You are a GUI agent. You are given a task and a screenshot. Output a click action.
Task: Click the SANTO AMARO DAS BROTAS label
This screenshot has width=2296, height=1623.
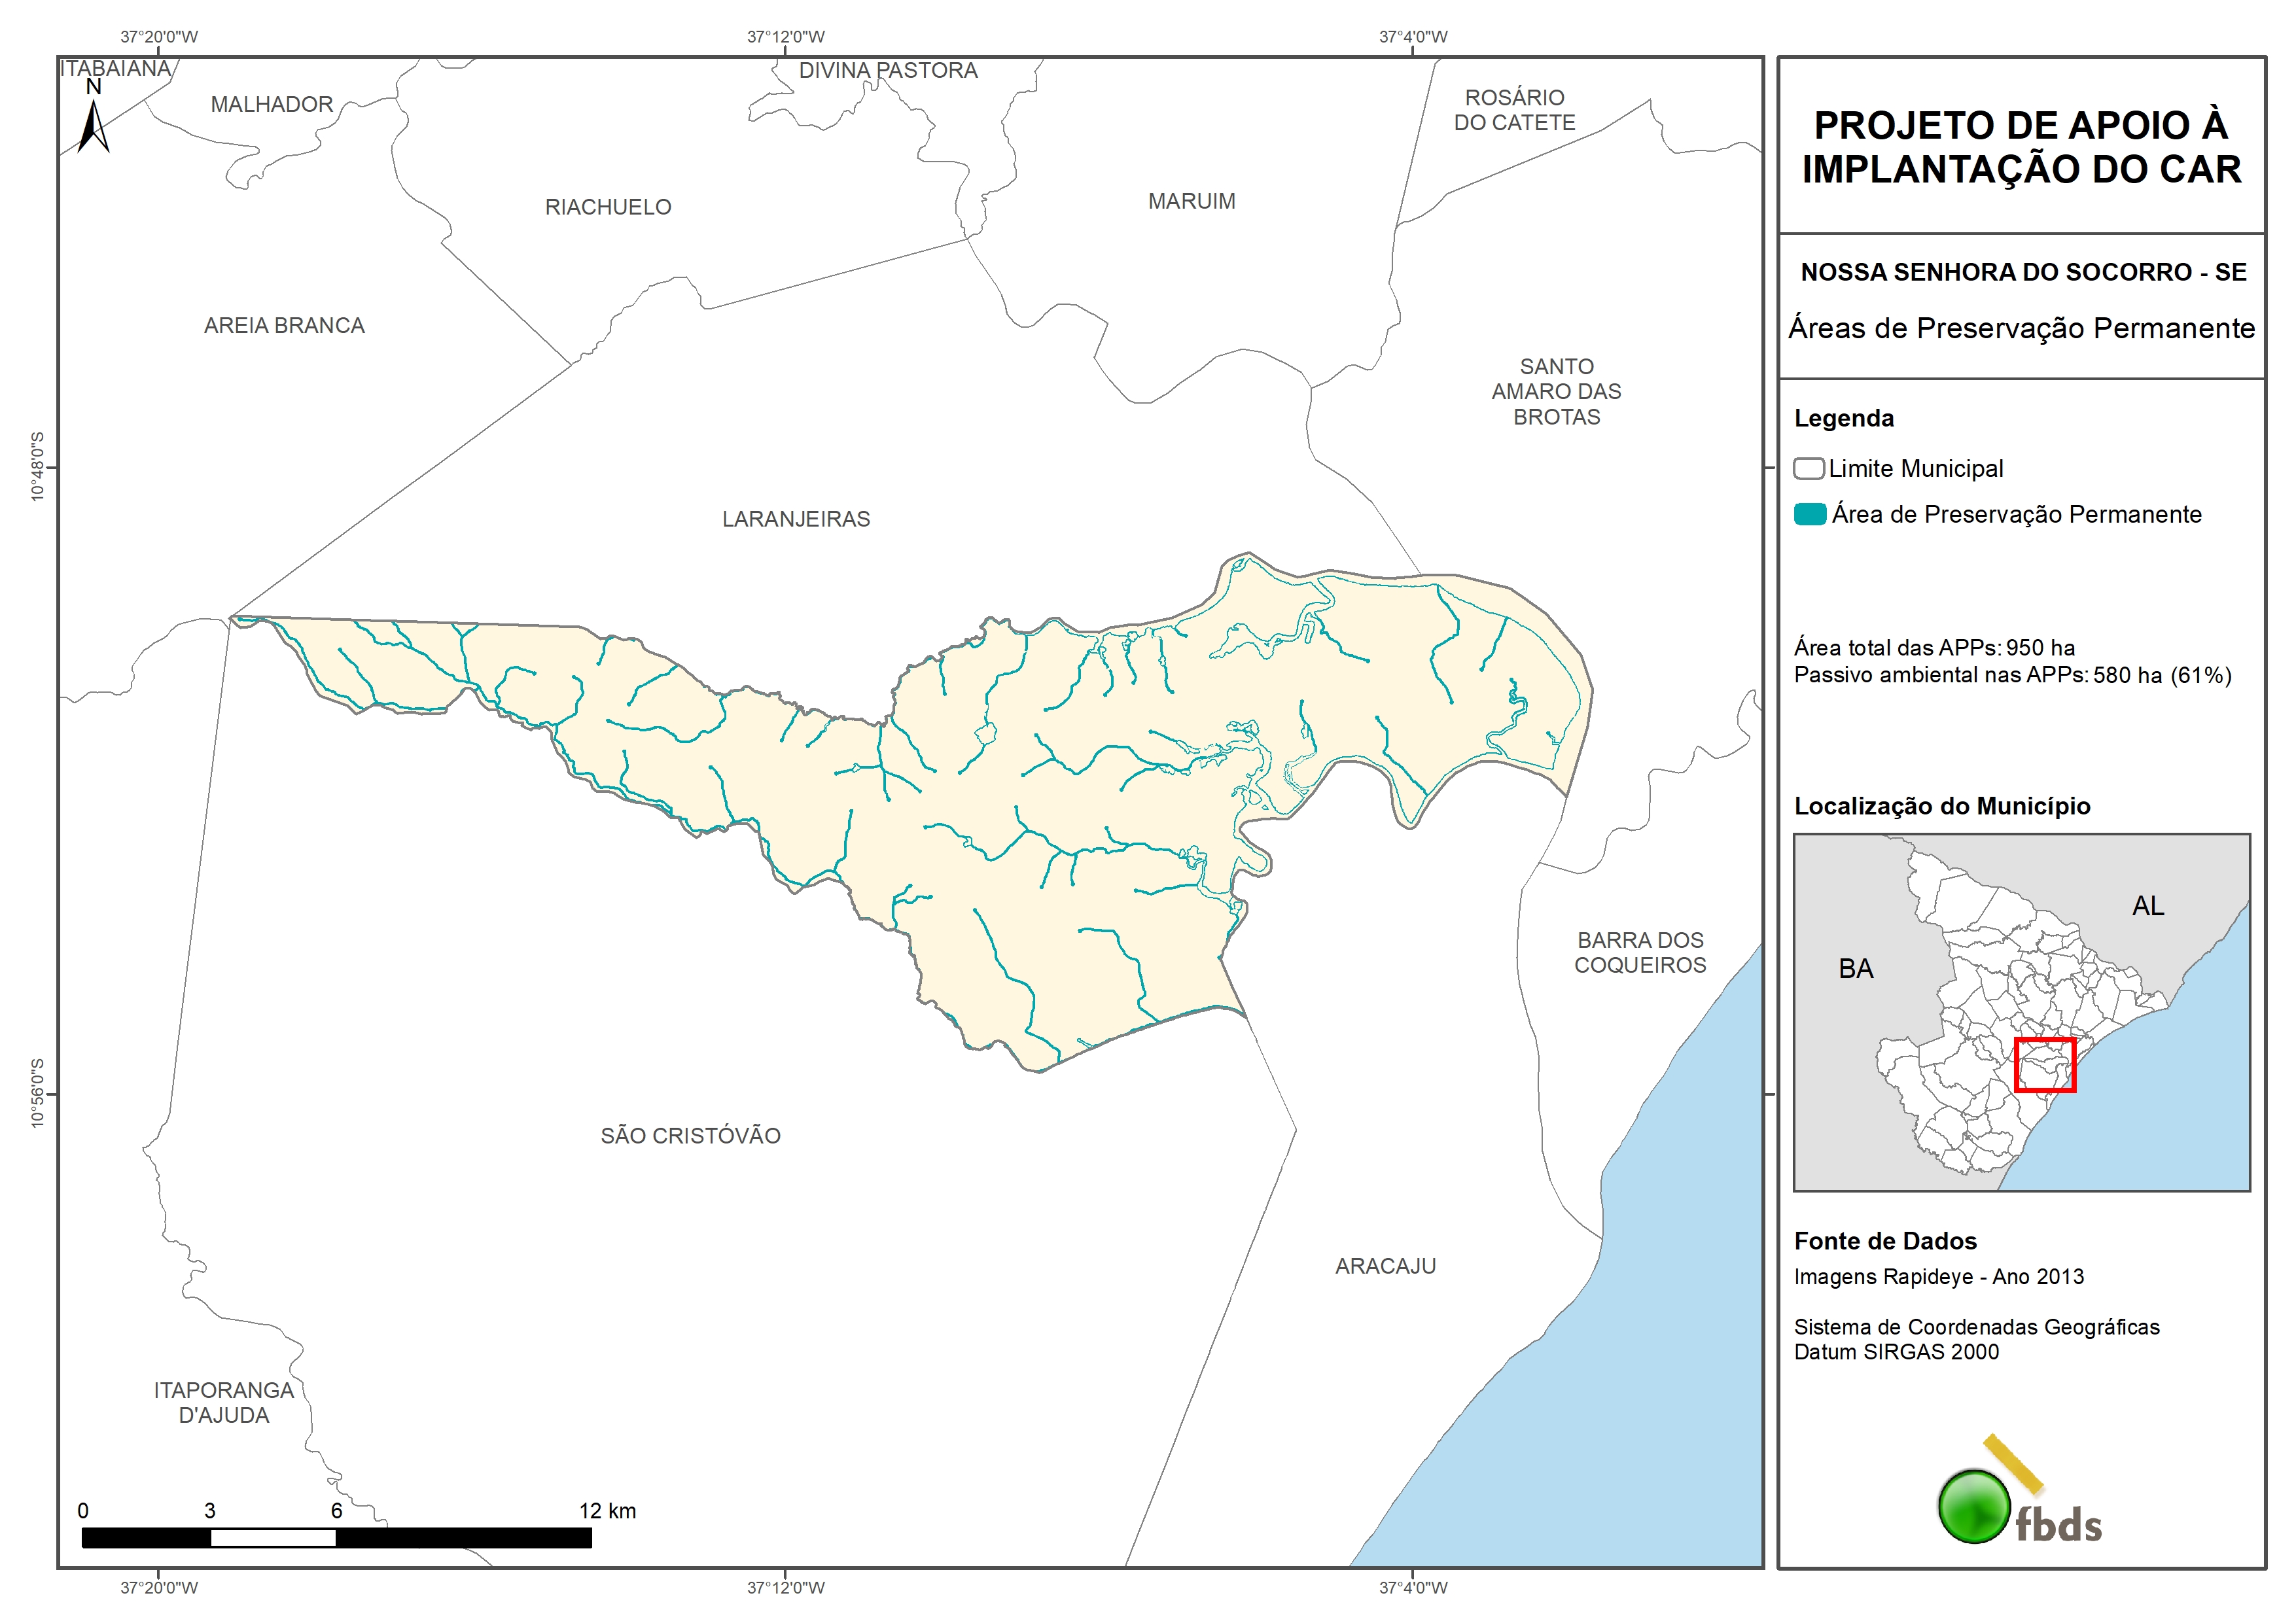pyautogui.click(x=1556, y=392)
